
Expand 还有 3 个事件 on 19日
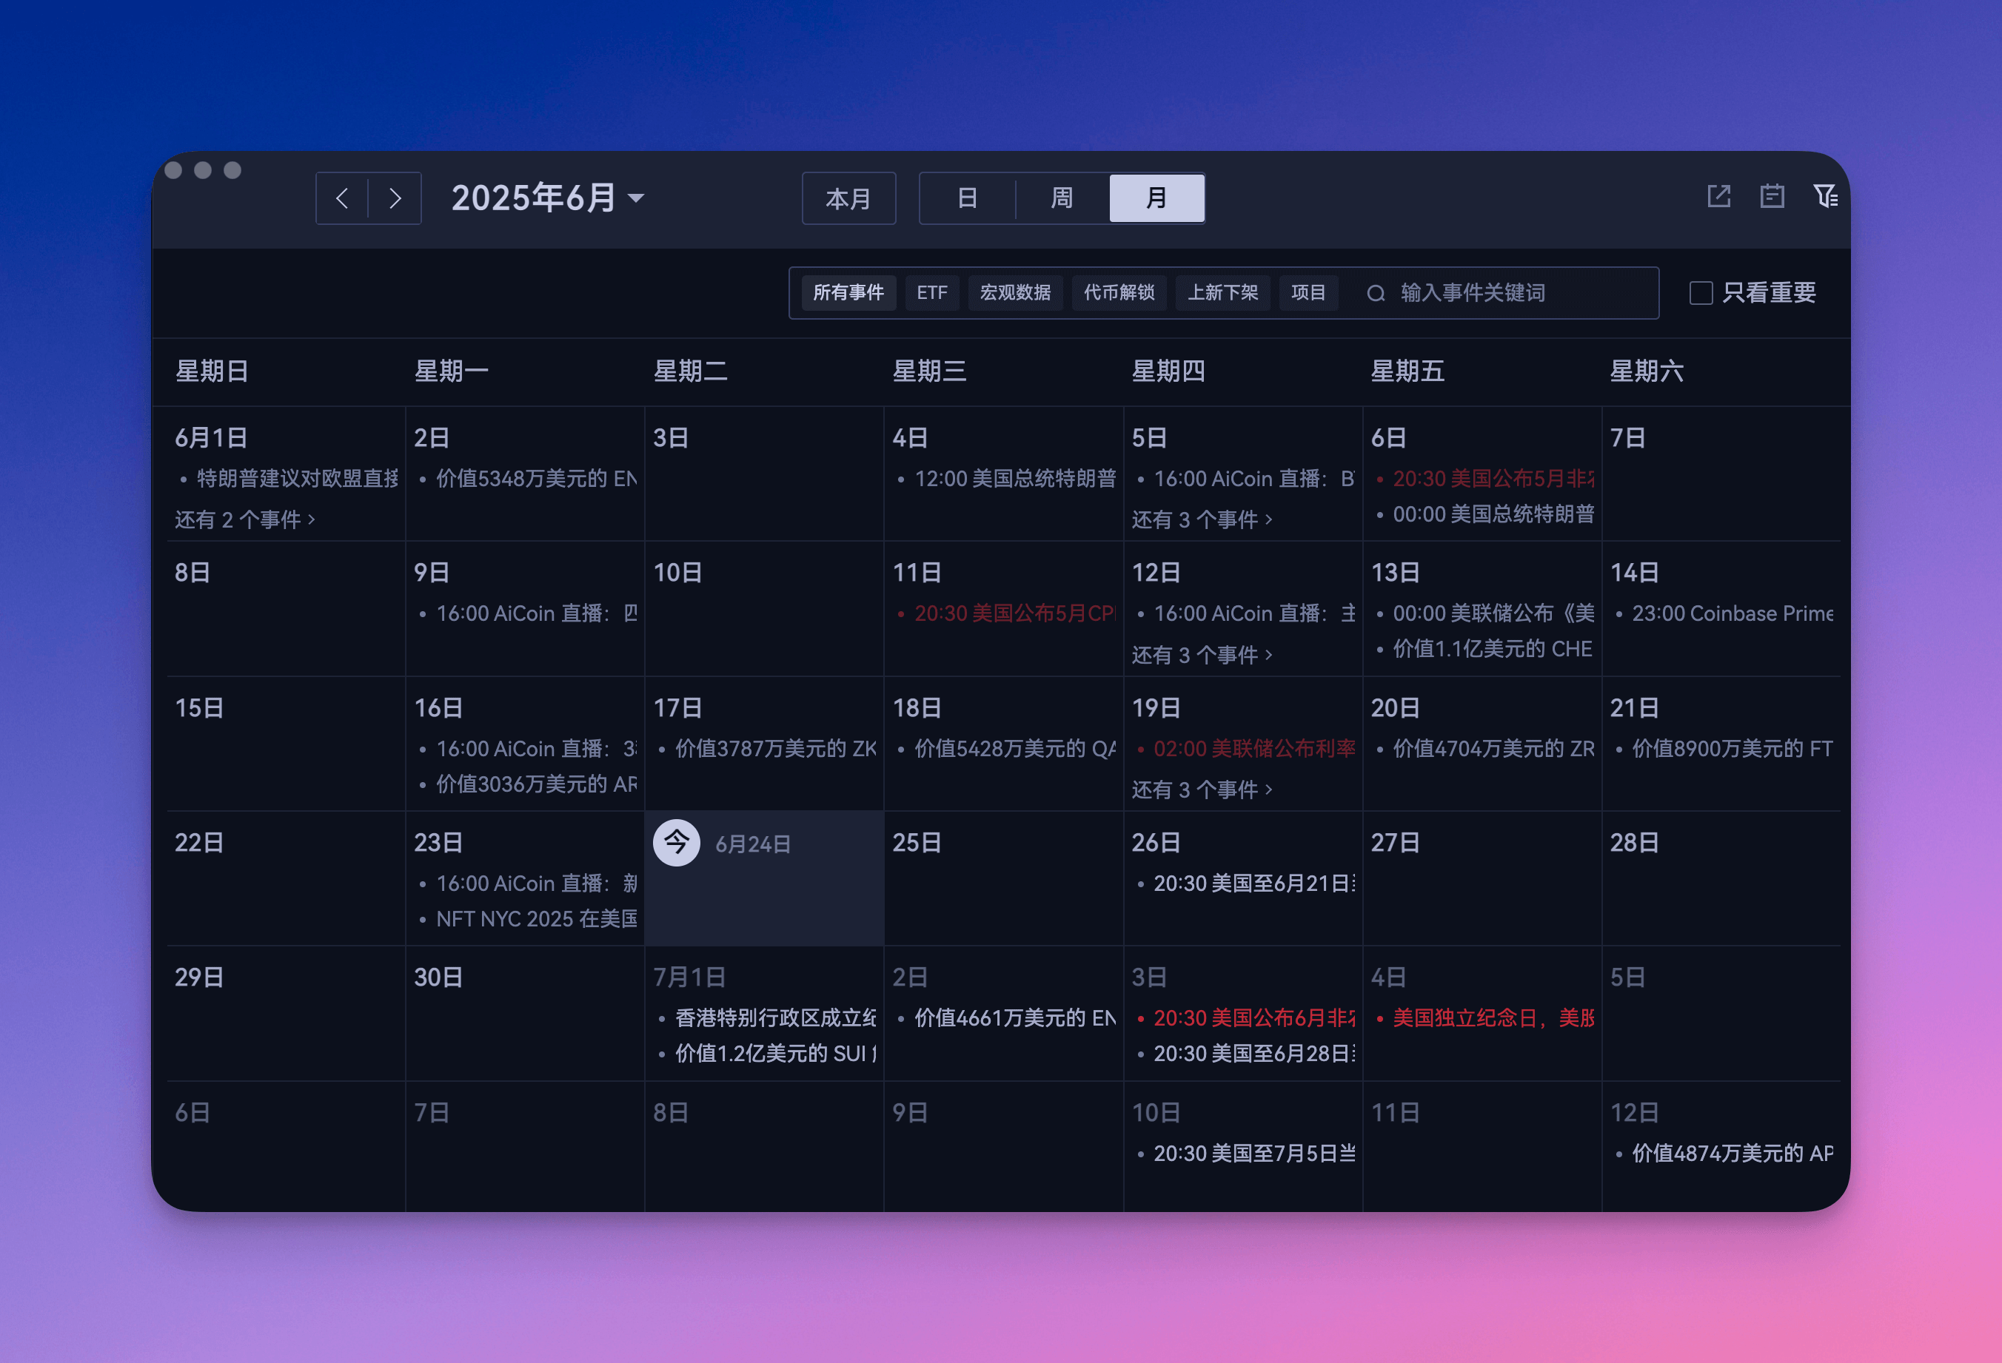pyautogui.click(x=1202, y=790)
